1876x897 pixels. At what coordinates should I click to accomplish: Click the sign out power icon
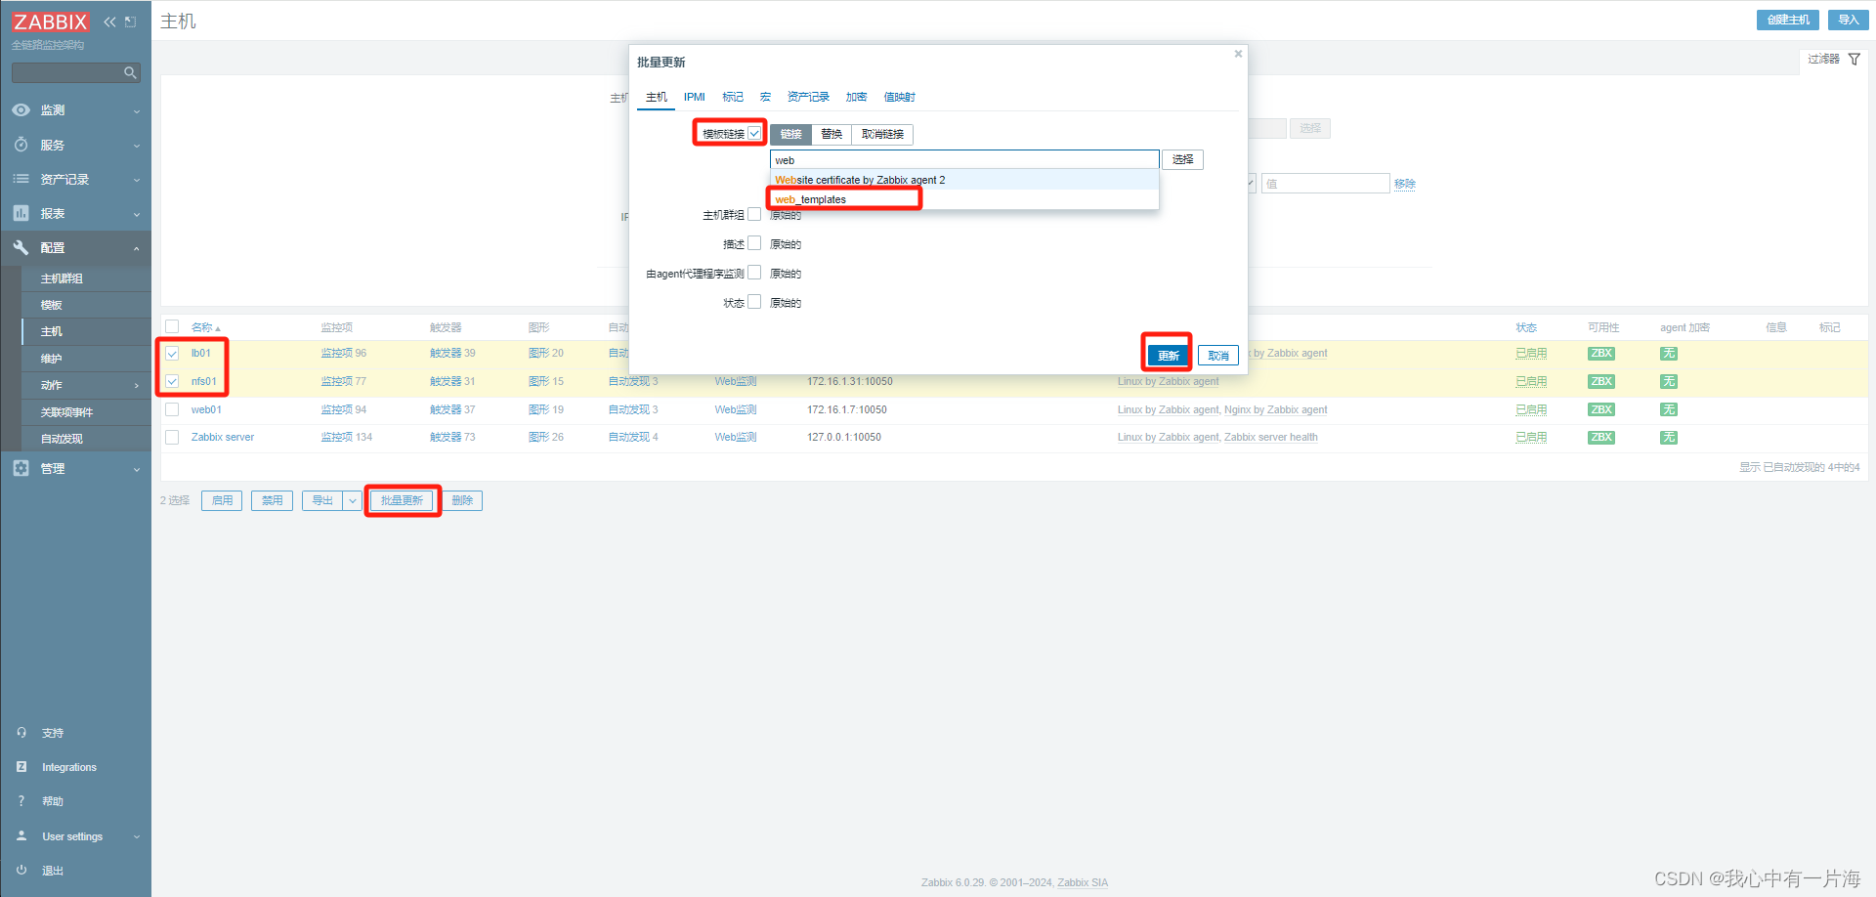pyautogui.click(x=21, y=870)
